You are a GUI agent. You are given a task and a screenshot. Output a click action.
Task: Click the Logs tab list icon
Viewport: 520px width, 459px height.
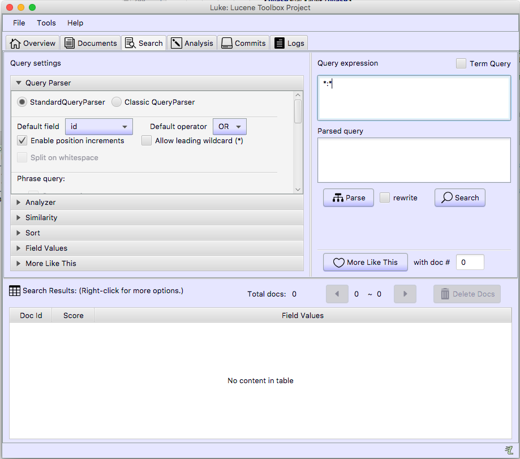[279, 43]
